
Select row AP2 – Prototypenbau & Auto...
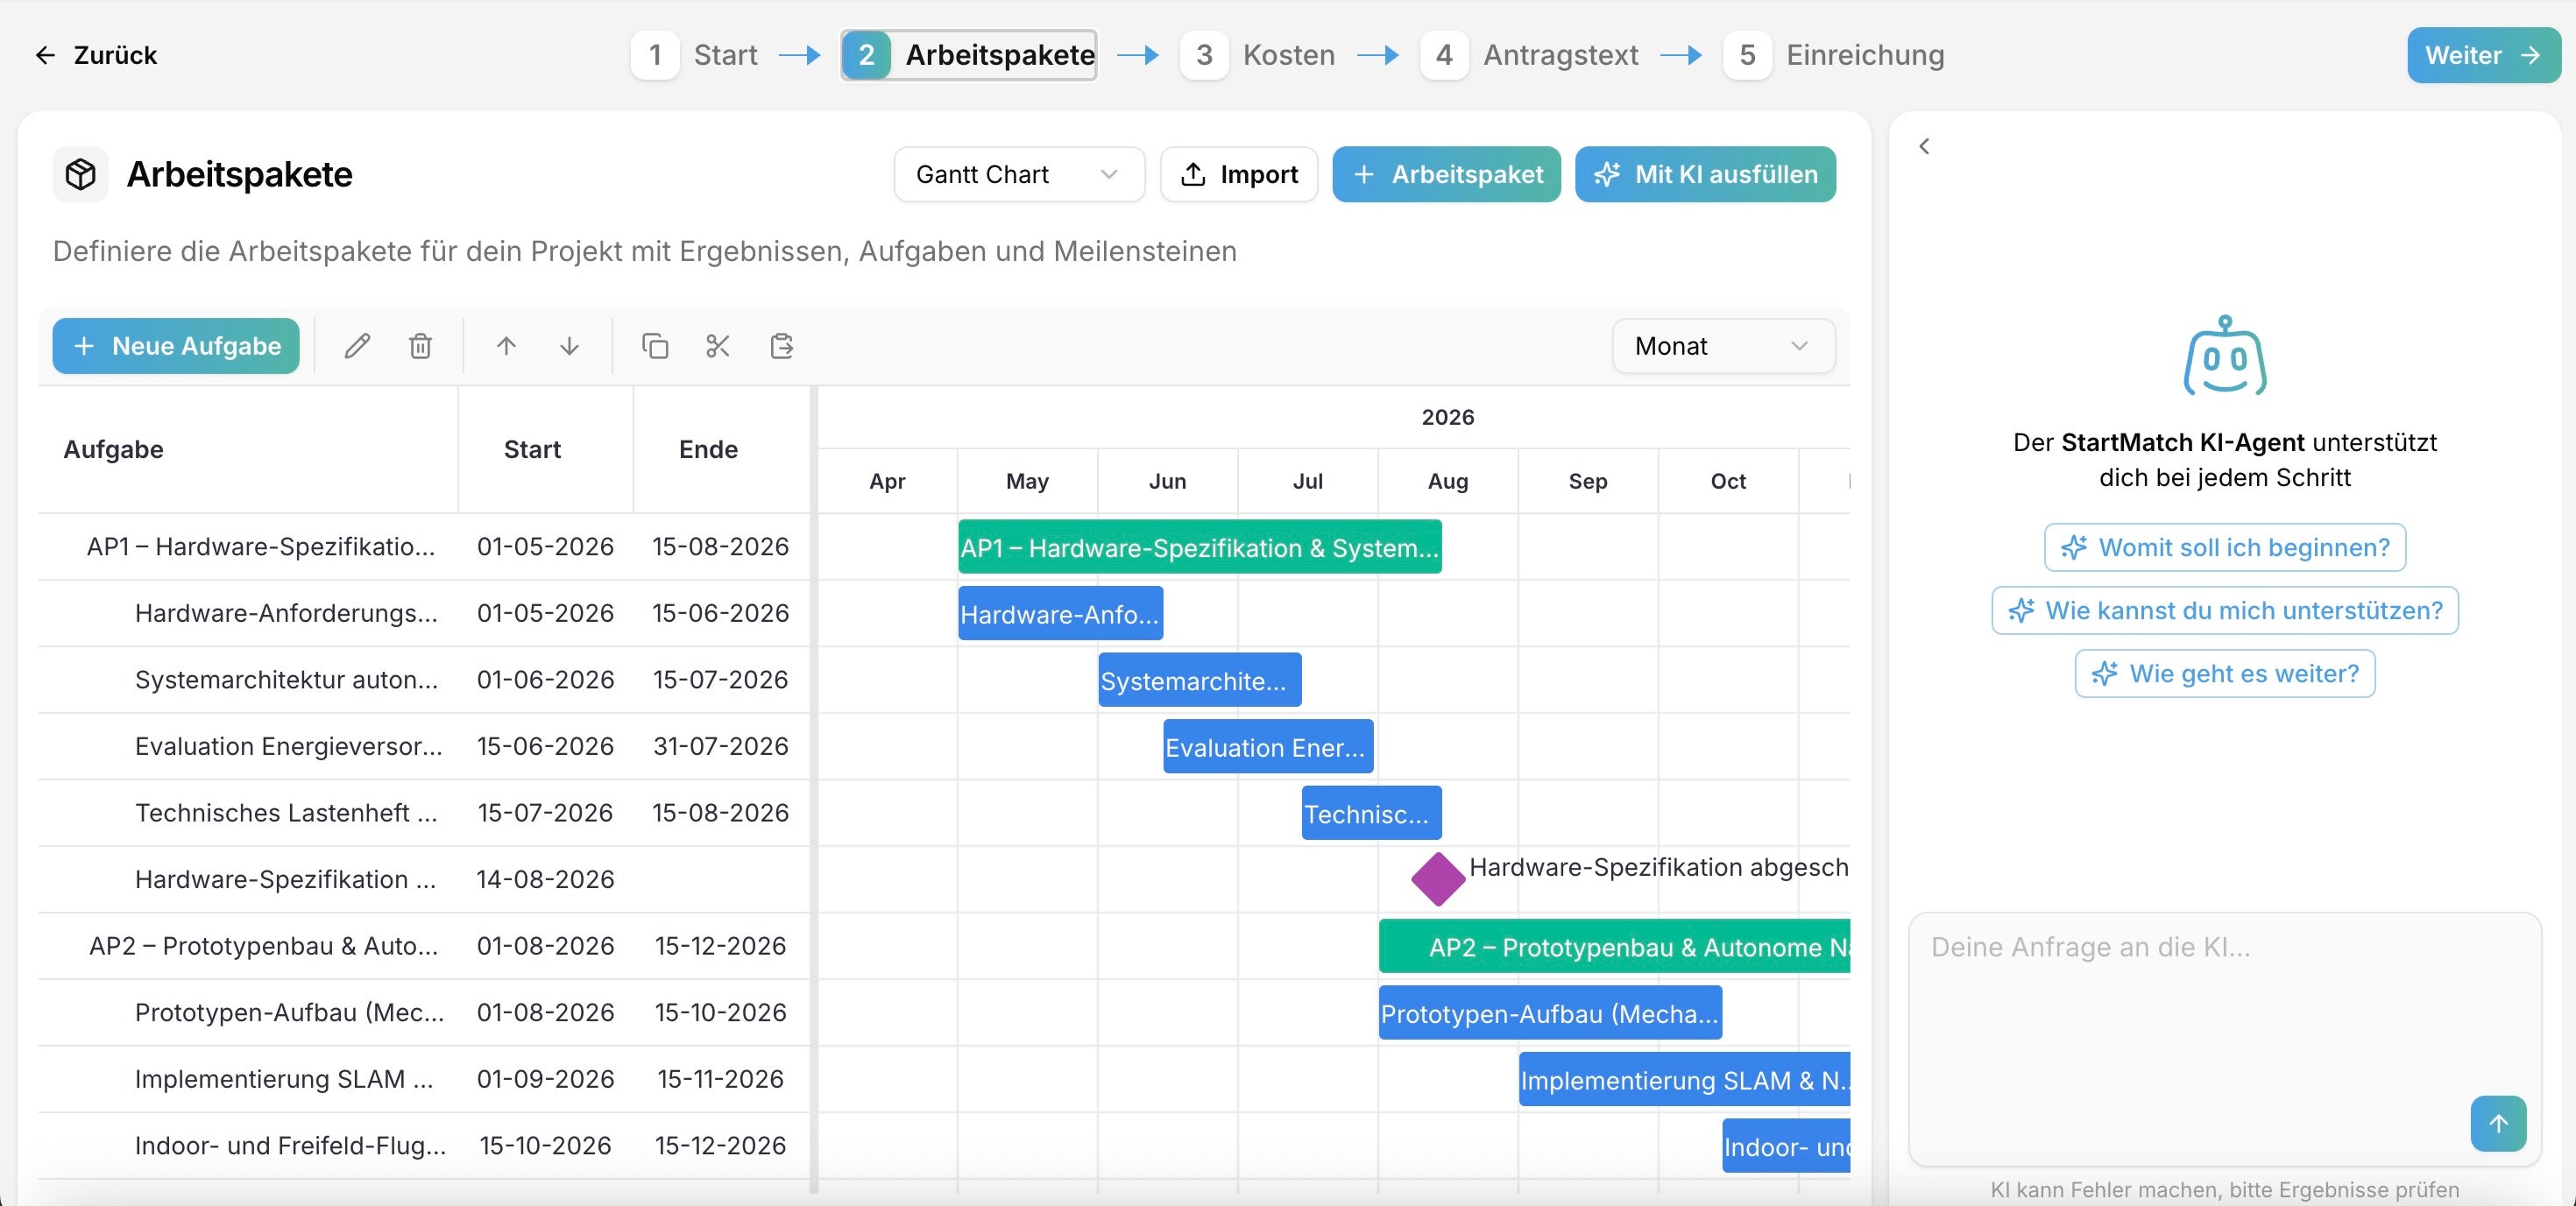[424, 946]
